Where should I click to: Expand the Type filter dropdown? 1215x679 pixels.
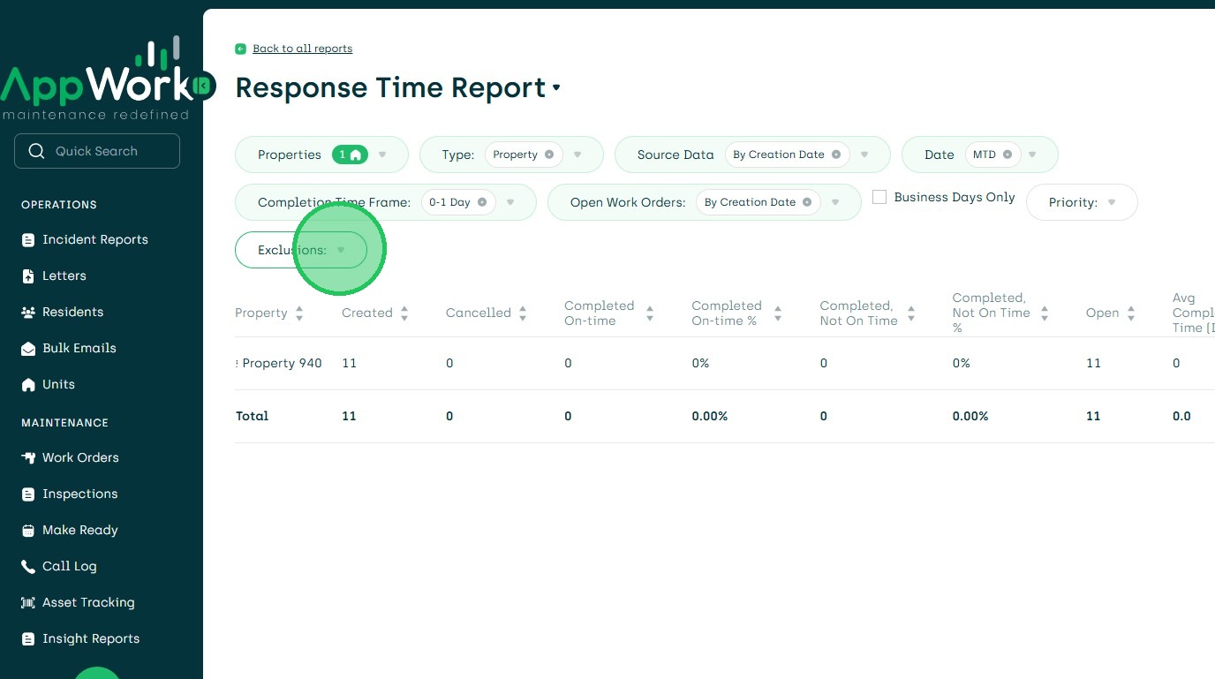[577, 155]
